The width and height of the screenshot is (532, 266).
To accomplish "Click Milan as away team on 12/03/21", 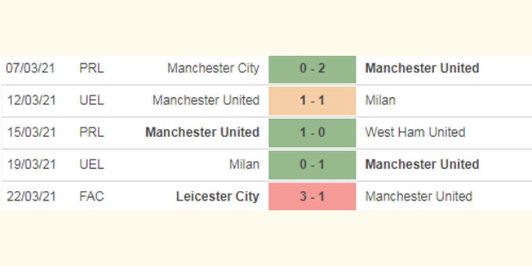I will pos(380,100).
